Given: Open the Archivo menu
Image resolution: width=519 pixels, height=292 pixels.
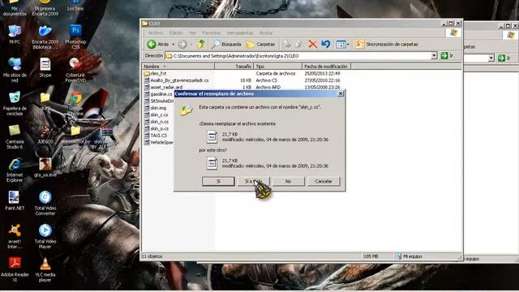Looking at the screenshot, I should [x=156, y=32].
